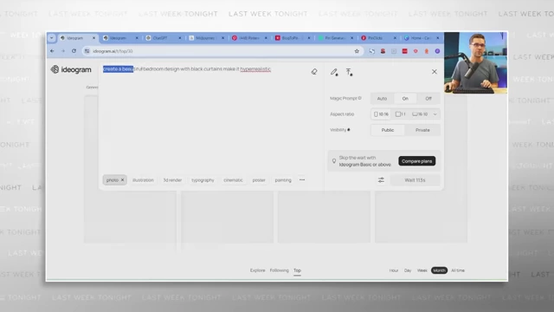Set Magic Prompt to Auto
Image resolution: width=554 pixels, height=312 pixels.
pos(382,98)
